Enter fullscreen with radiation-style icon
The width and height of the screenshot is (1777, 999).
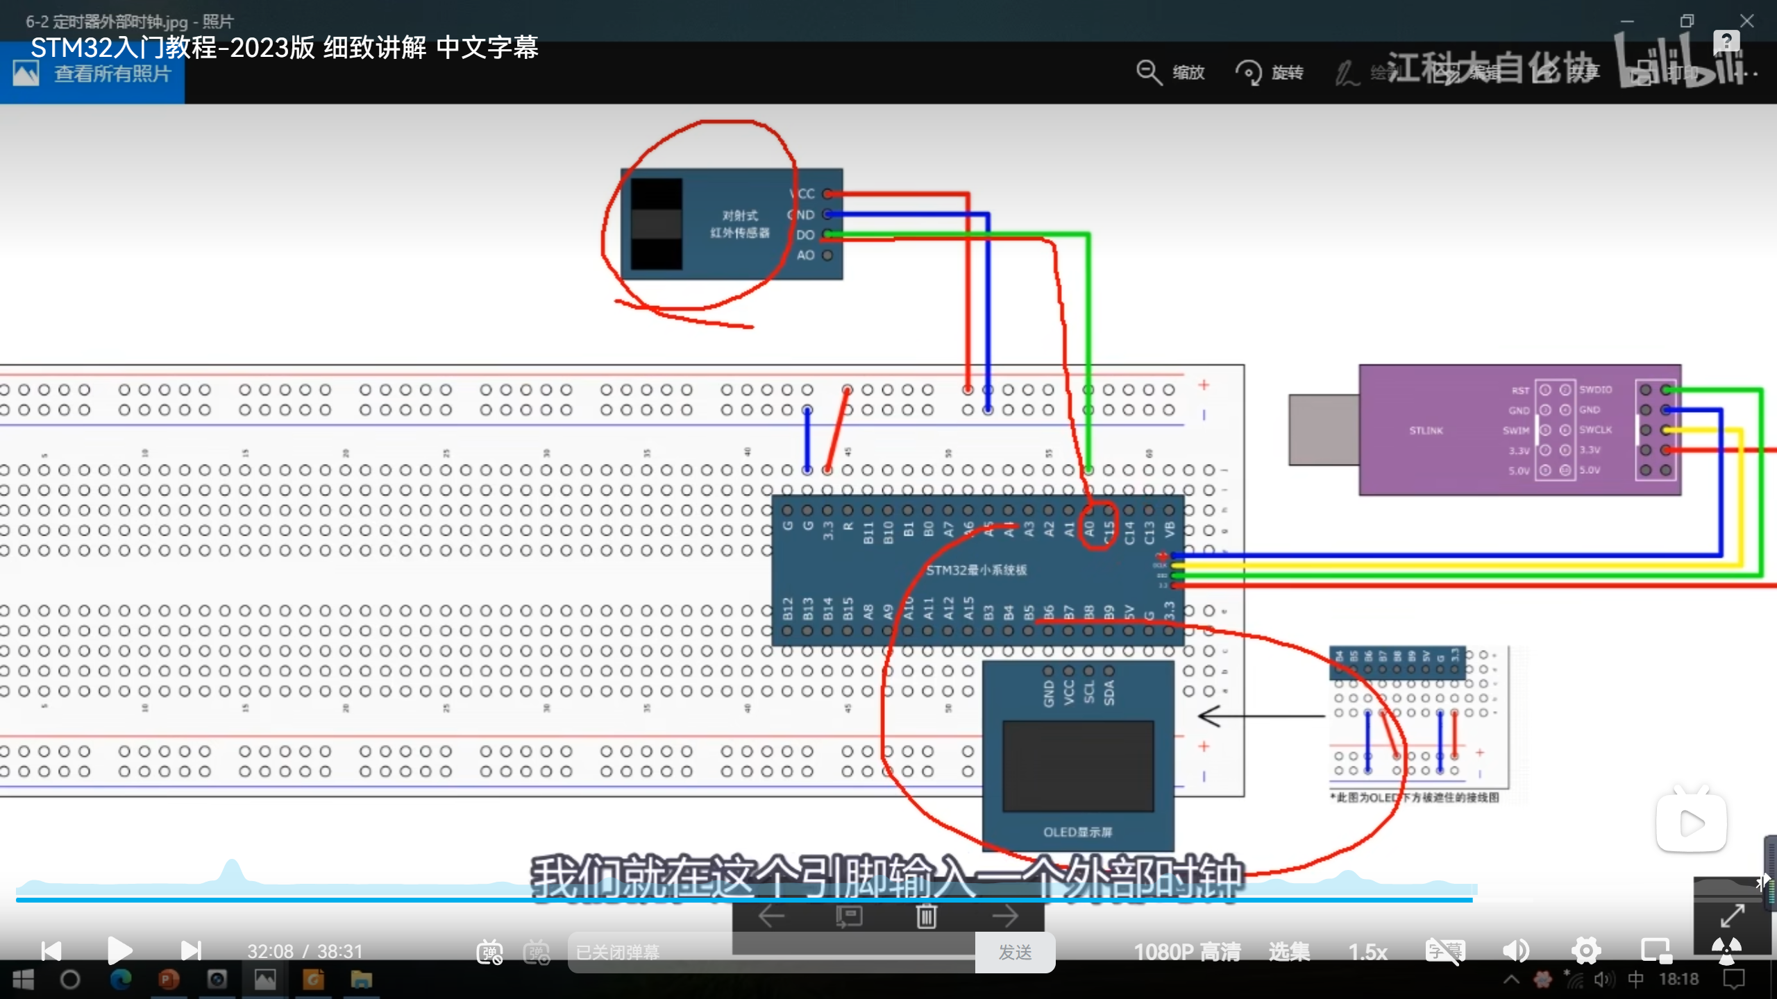pos(1726,950)
